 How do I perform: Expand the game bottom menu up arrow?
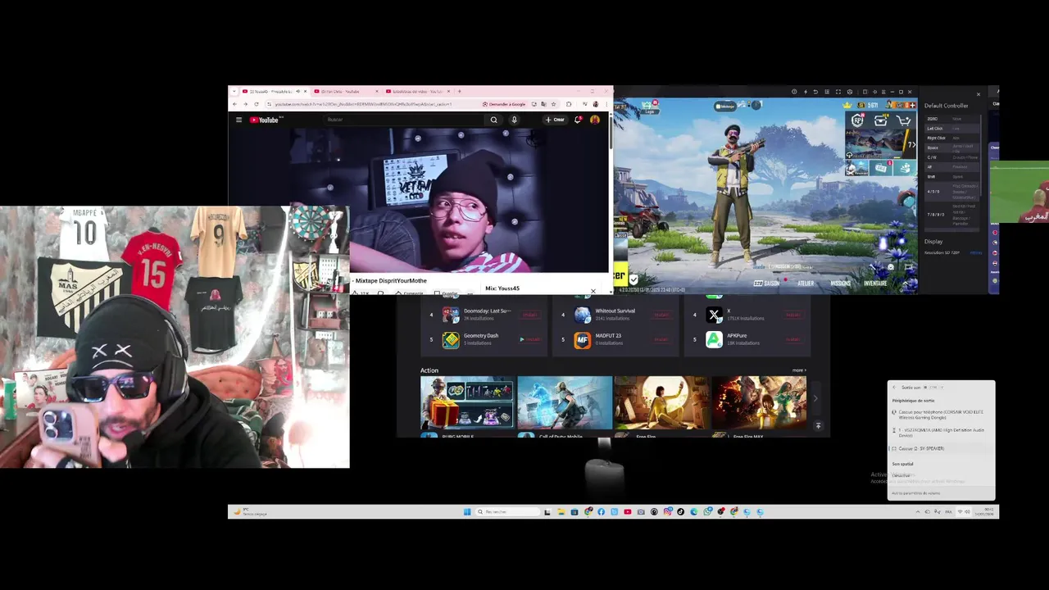pyautogui.click(x=907, y=283)
